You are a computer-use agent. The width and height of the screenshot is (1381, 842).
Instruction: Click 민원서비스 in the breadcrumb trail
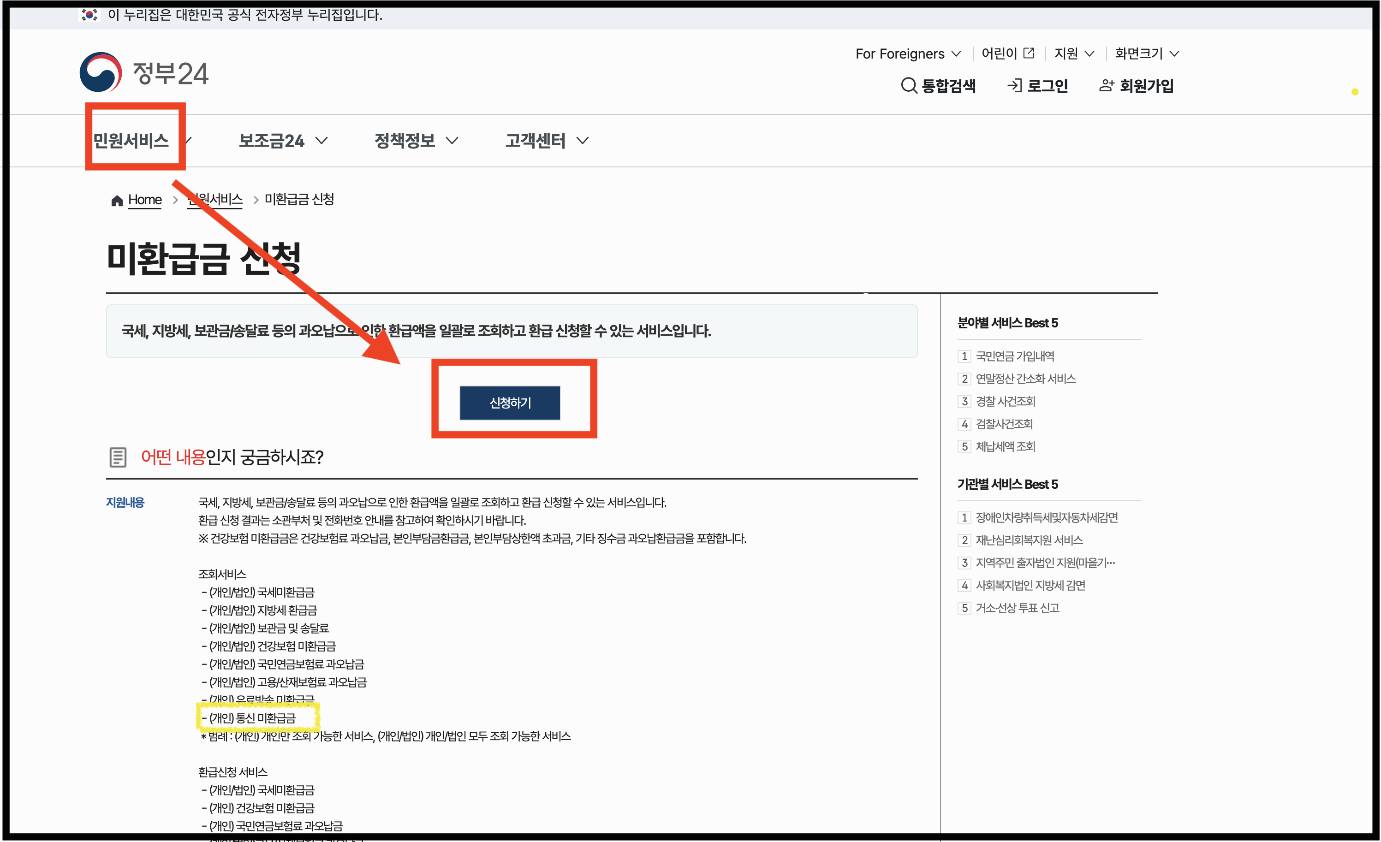[214, 200]
